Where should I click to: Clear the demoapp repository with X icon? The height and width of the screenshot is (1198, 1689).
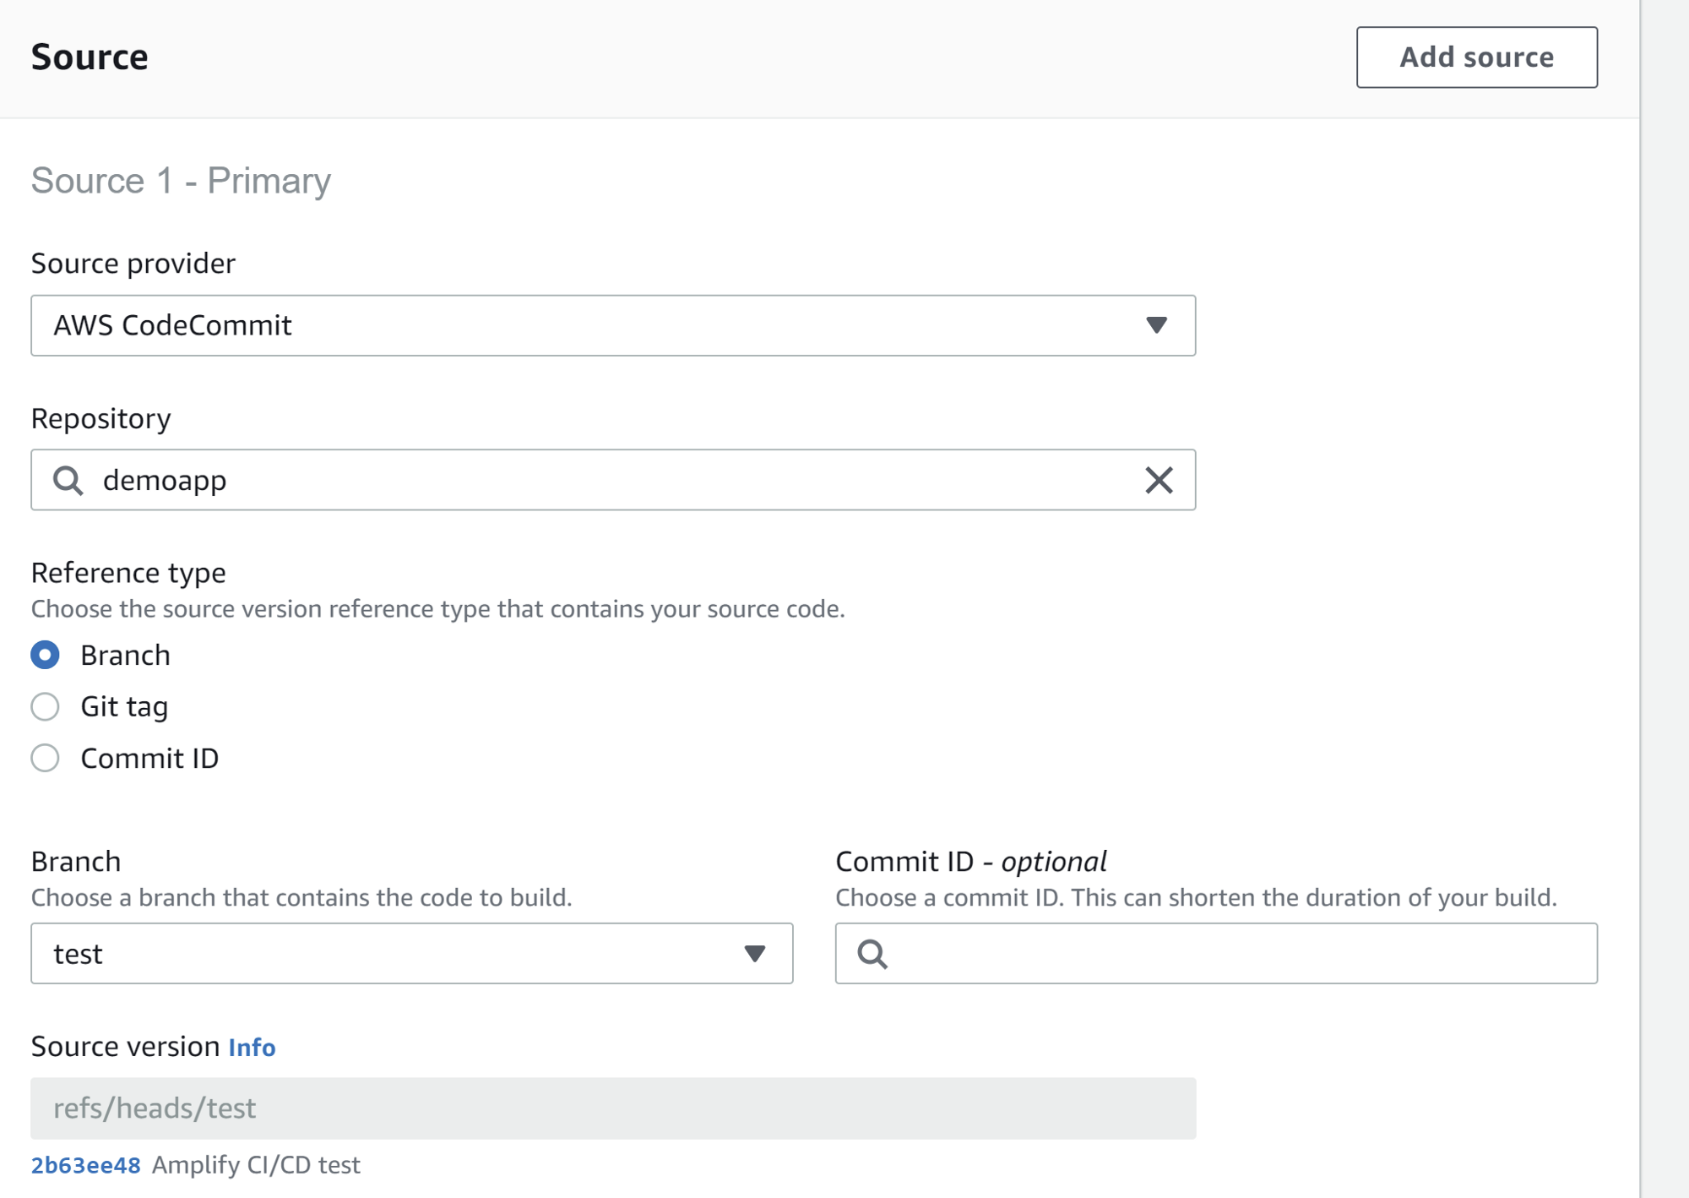pyautogui.click(x=1159, y=480)
